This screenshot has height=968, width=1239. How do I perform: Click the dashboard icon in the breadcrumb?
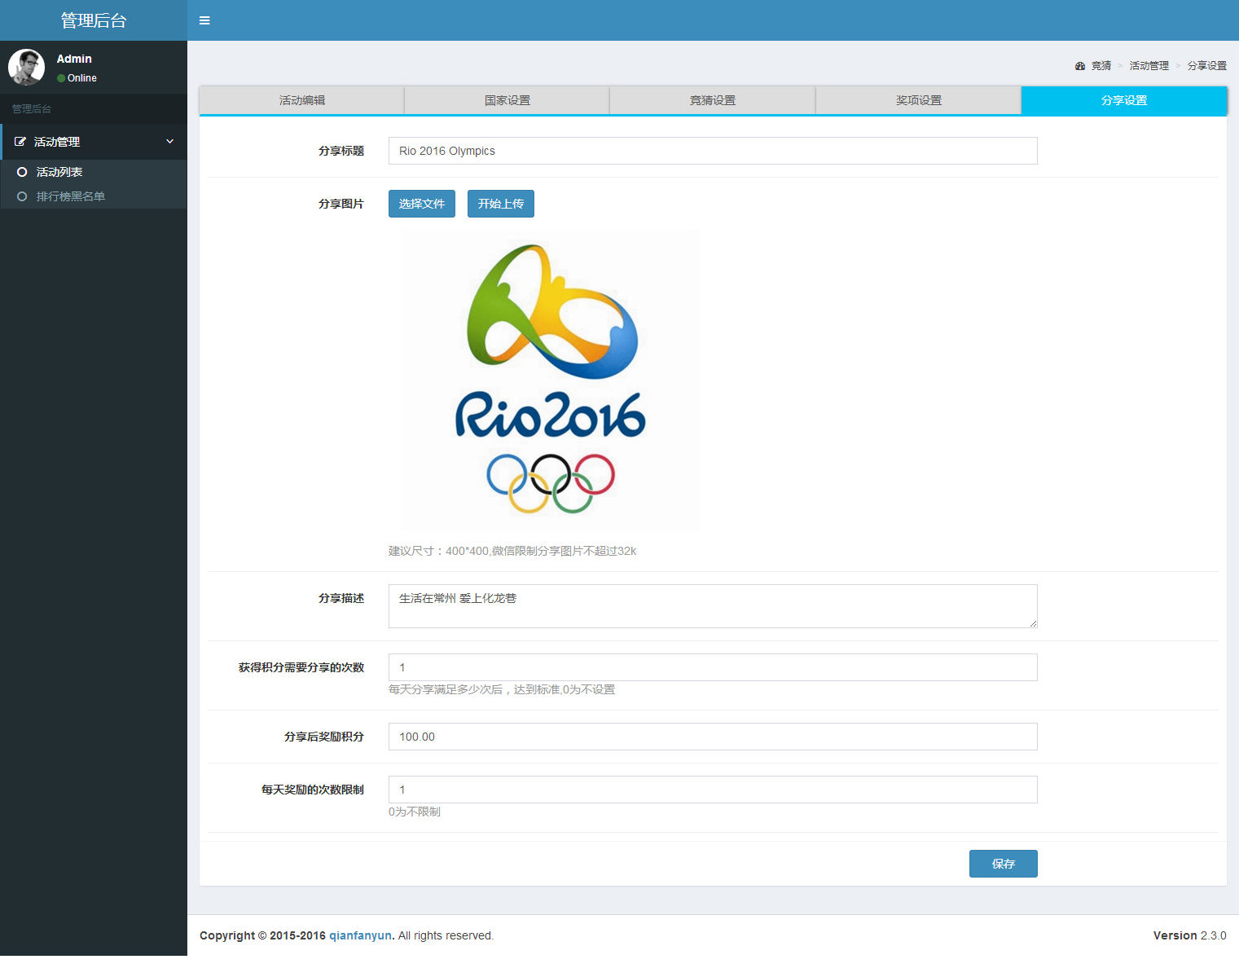pyautogui.click(x=1080, y=66)
